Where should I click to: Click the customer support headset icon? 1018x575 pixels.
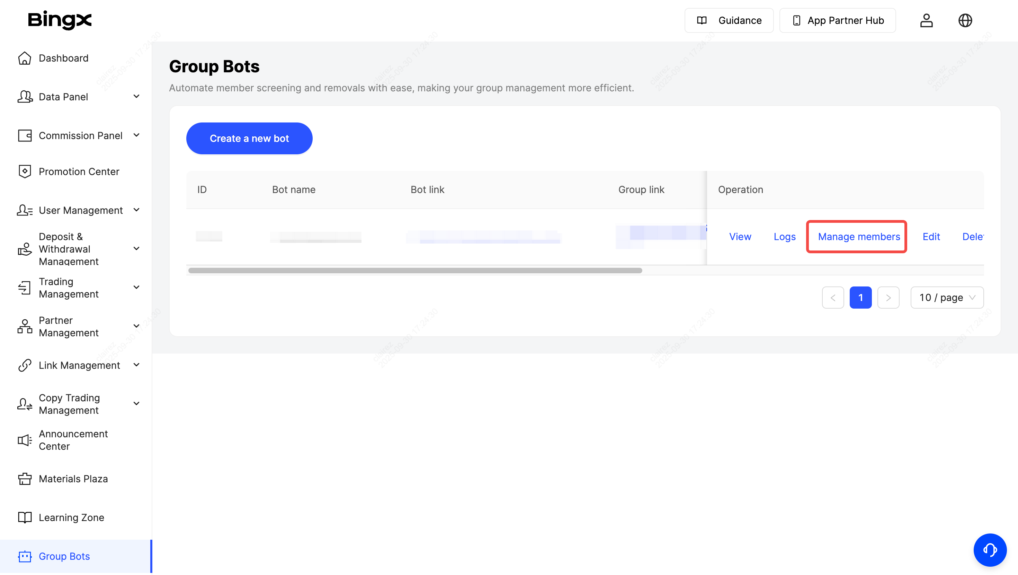[990, 549]
